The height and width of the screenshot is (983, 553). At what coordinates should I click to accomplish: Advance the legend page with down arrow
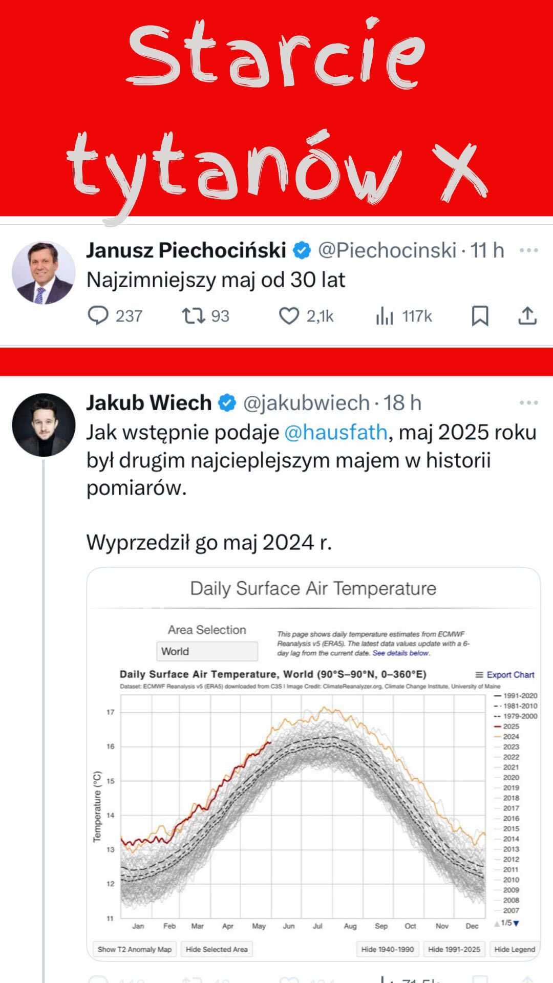516,923
